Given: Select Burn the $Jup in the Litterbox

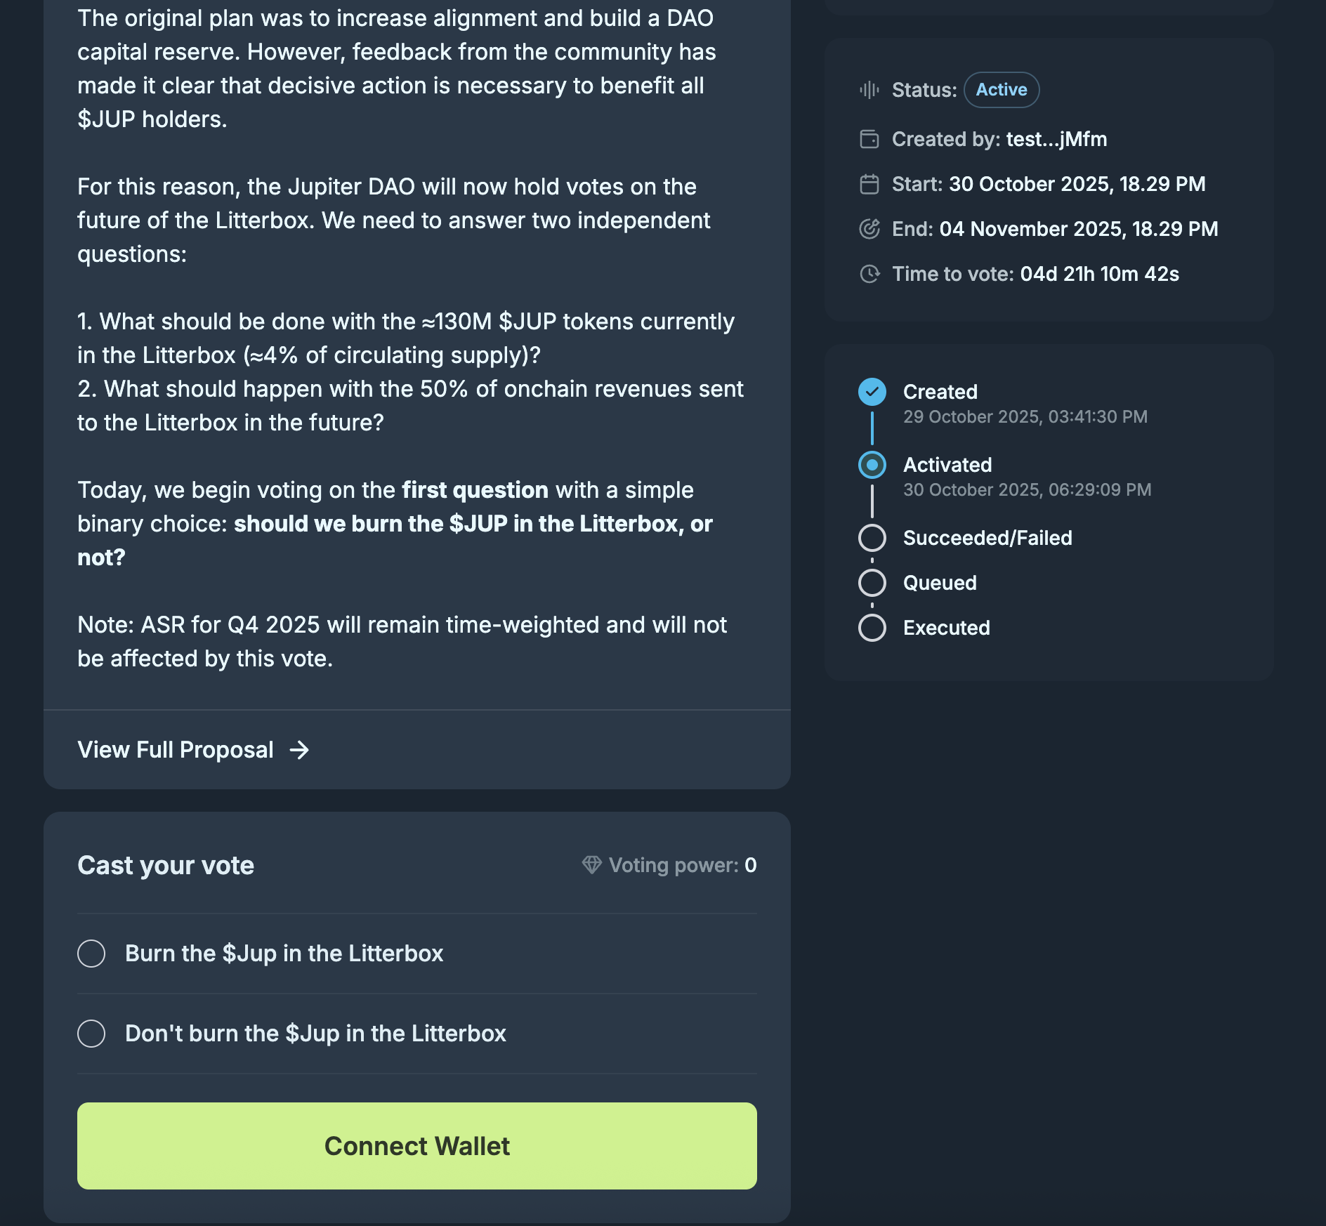Looking at the screenshot, I should coord(91,954).
